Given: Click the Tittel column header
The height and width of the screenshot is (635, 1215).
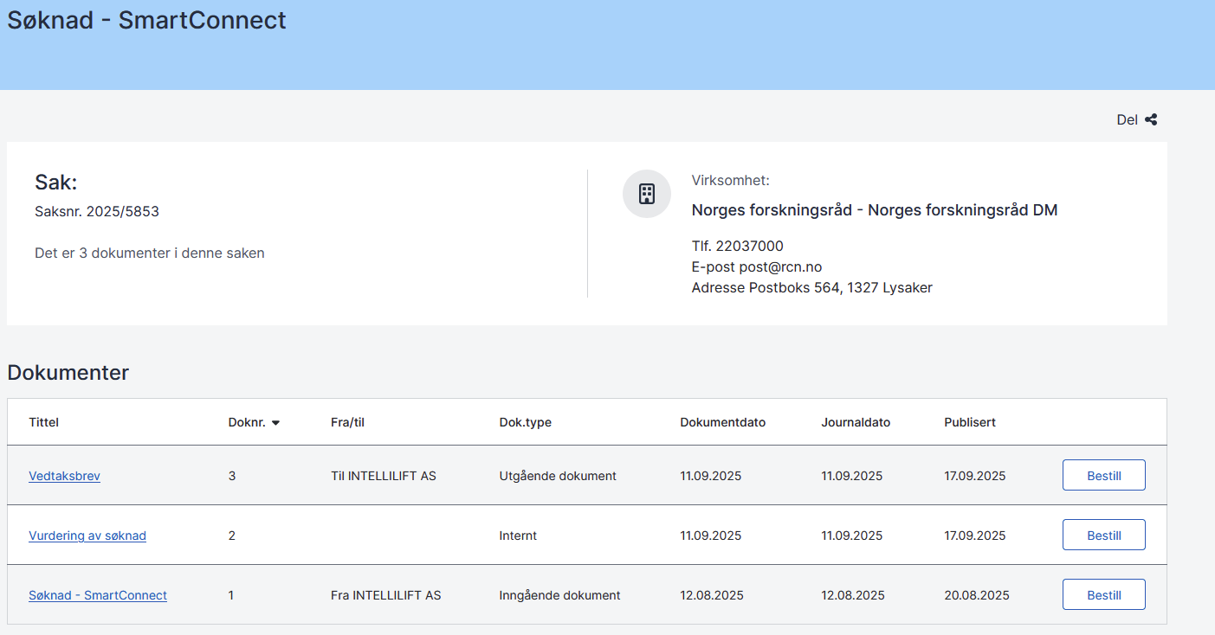Looking at the screenshot, I should 44,422.
